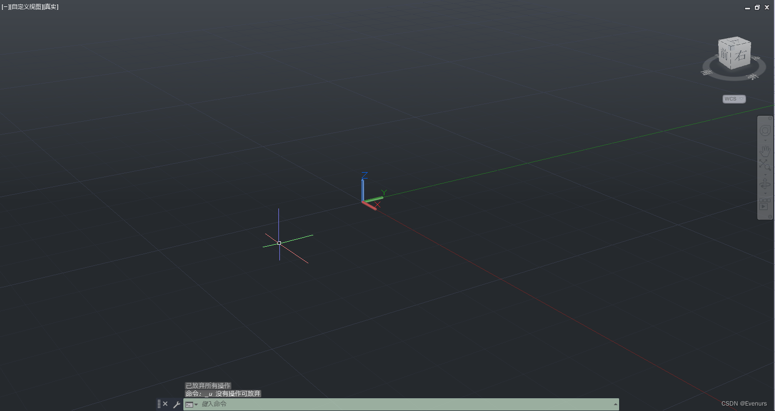
Task: Open command line customize wrench menu
Action: pyautogui.click(x=176, y=405)
